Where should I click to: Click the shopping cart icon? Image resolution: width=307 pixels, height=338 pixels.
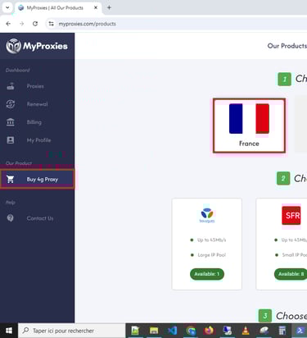pos(11,180)
